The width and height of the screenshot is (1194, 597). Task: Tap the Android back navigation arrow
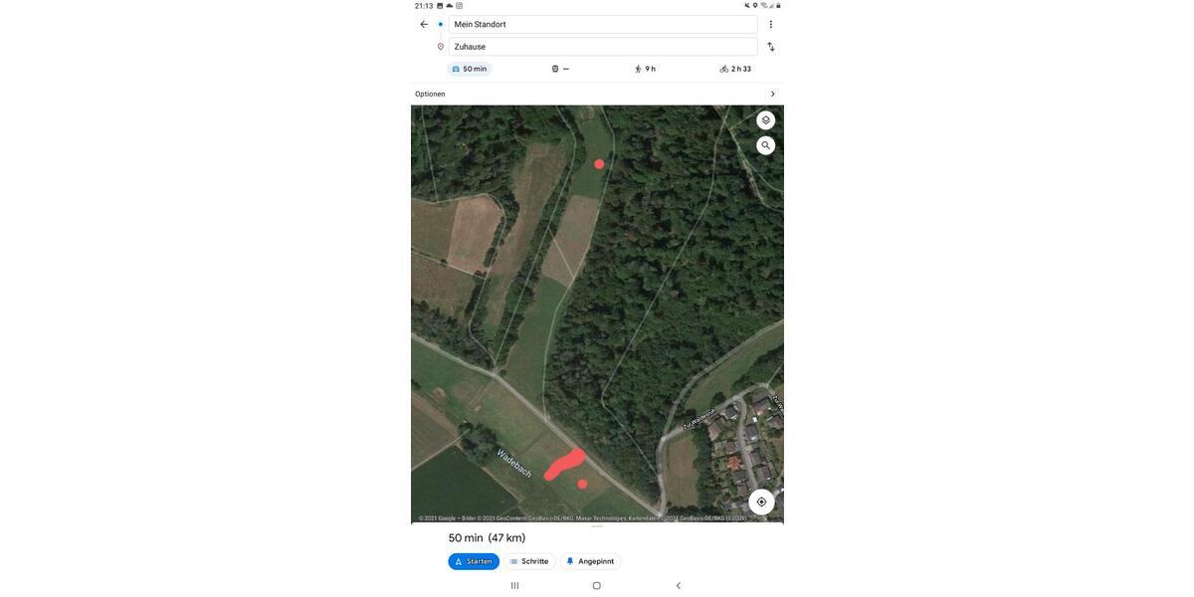pyautogui.click(x=679, y=586)
